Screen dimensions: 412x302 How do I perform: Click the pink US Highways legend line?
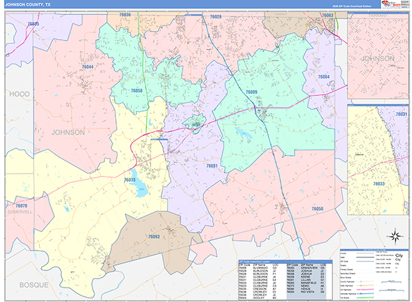pyautogui.click(x=365, y=290)
